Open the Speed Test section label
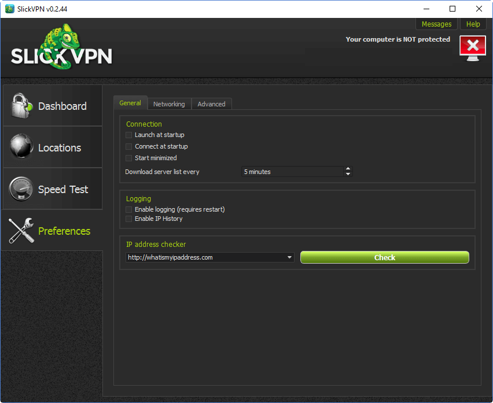 point(63,190)
